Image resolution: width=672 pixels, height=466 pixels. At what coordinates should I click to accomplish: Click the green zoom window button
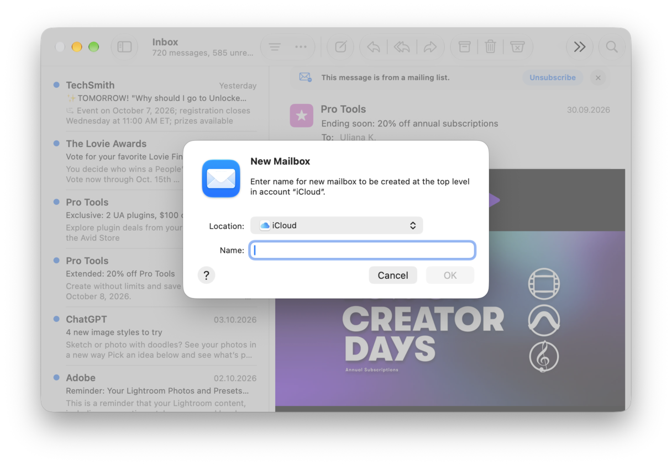tap(94, 47)
